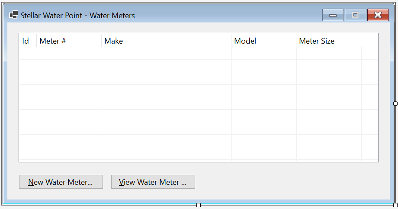Click the window title text Stellar Water Point
The height and width of the screenshot is (209, 398).
tap(51, 16)
